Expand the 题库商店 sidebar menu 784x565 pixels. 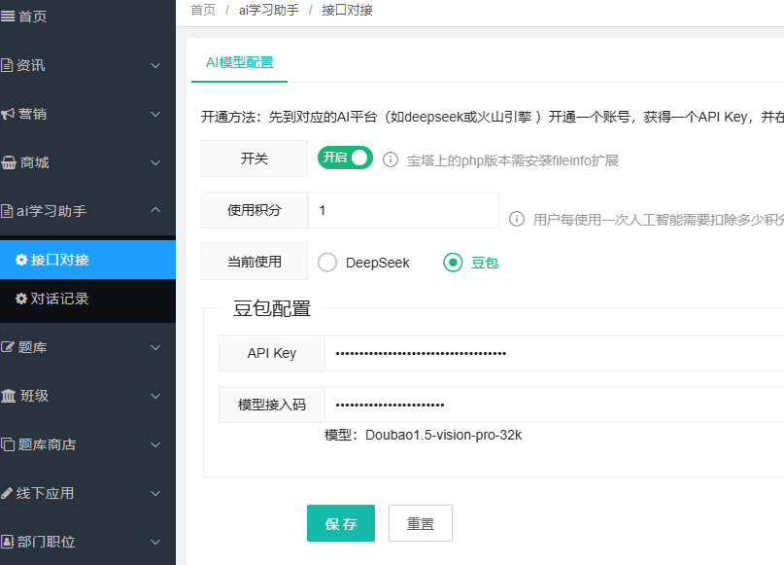[155, 444]
